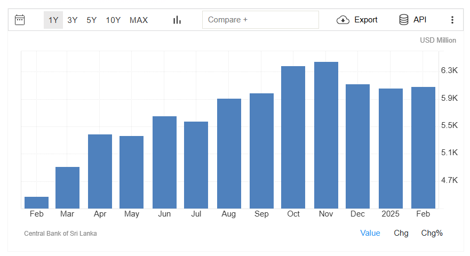Show the MAX time range

(x=139, y=20)
